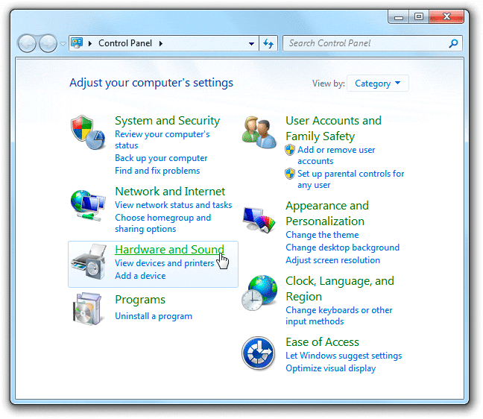The height and width of the screenshot is (419, 483).
Task: Click the Forward navigation arrow button
Action: [48, 43]
